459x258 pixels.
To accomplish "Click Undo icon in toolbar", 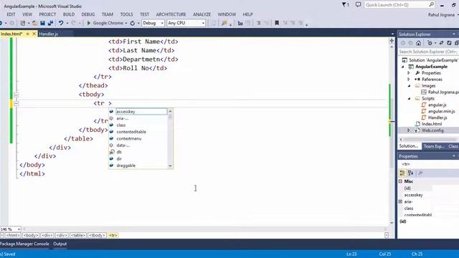I will tap(60, 23).
